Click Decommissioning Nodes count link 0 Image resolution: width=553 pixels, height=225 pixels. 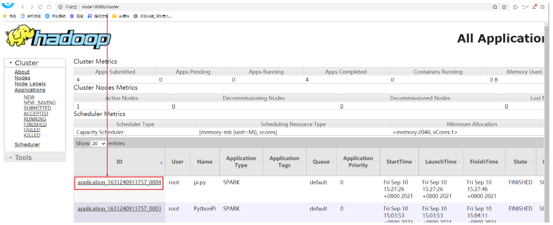point(174,106)
